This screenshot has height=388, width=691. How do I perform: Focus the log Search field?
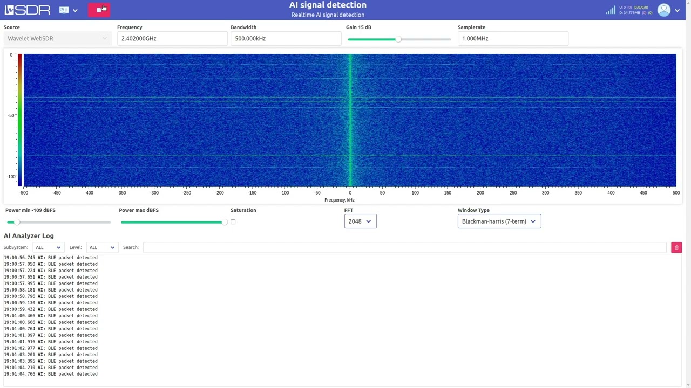click(404, 247)
